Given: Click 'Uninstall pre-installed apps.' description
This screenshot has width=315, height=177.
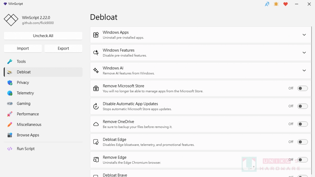Looking at the screenshot, I should tap(123, 38).
